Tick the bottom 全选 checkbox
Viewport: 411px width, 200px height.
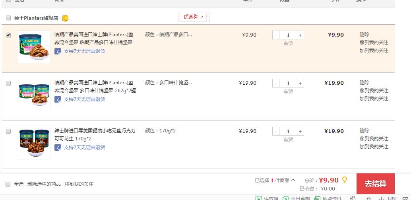click(8, 184)
